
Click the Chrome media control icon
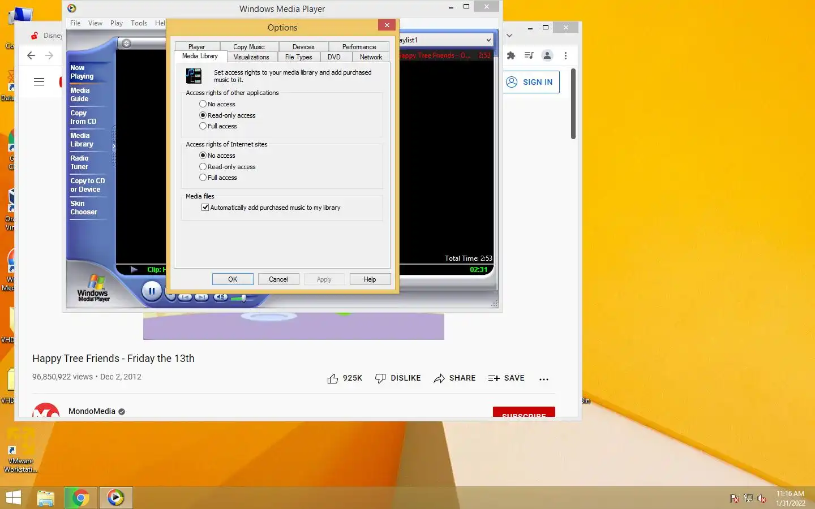coord(529,55)
